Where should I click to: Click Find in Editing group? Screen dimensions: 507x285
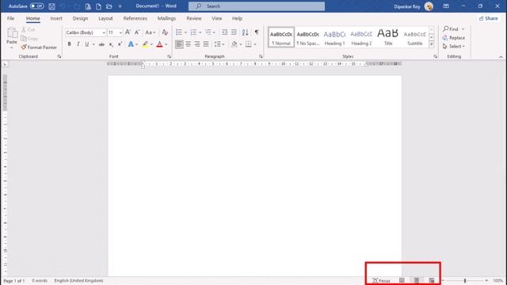coord(451,28)
